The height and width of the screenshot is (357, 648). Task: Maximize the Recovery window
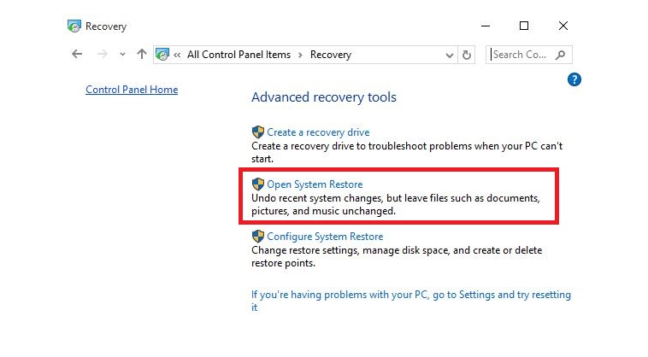tap(524, 26)
